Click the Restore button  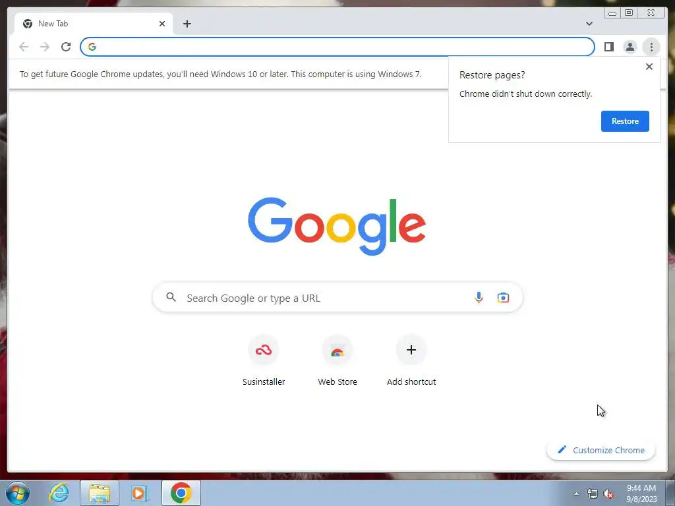(x=625, y=121)
